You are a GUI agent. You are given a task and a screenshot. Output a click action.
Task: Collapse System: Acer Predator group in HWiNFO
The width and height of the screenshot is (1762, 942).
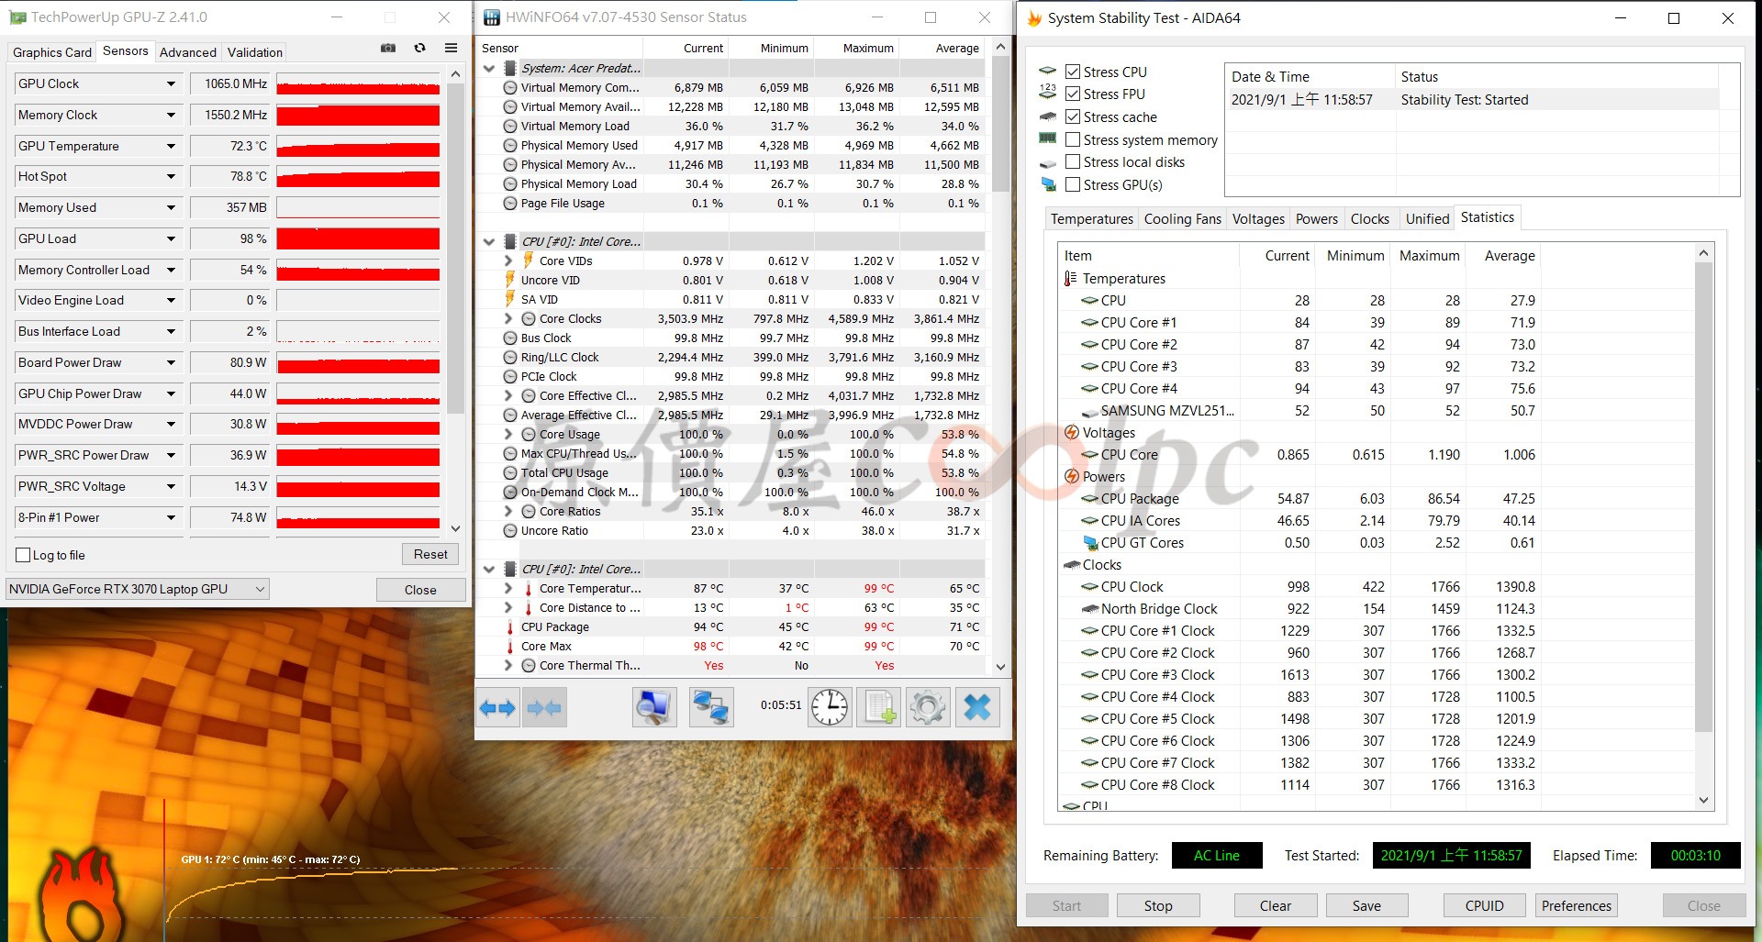pos(489,68)
